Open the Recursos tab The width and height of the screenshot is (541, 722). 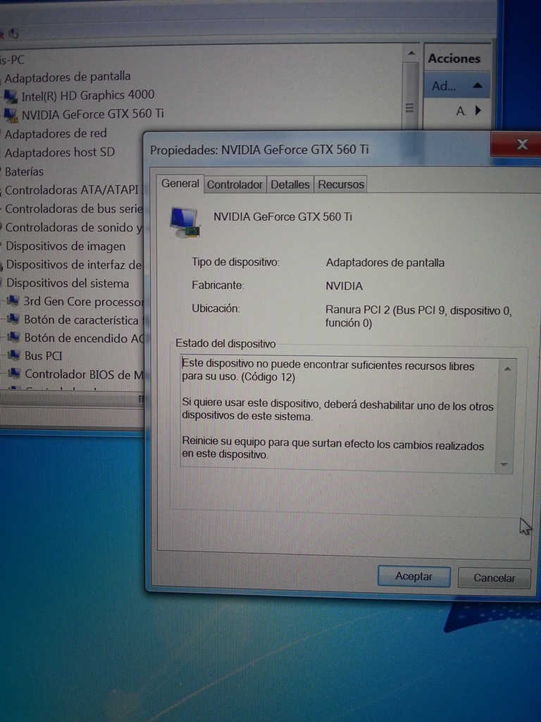click(x=341, y=185)
